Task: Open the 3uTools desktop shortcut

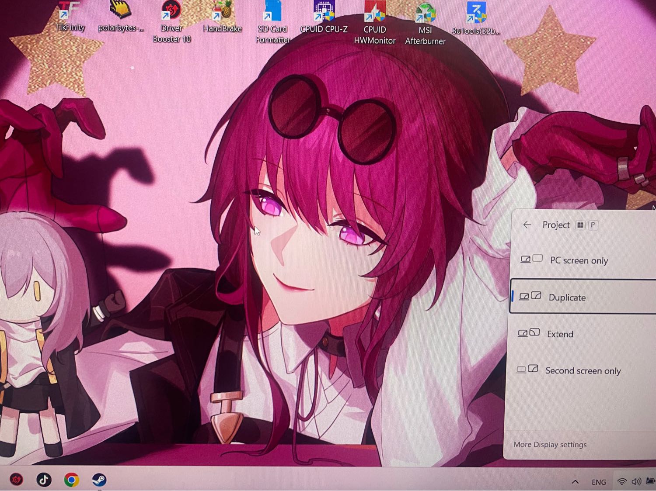Action: click(x=476, y=19)
